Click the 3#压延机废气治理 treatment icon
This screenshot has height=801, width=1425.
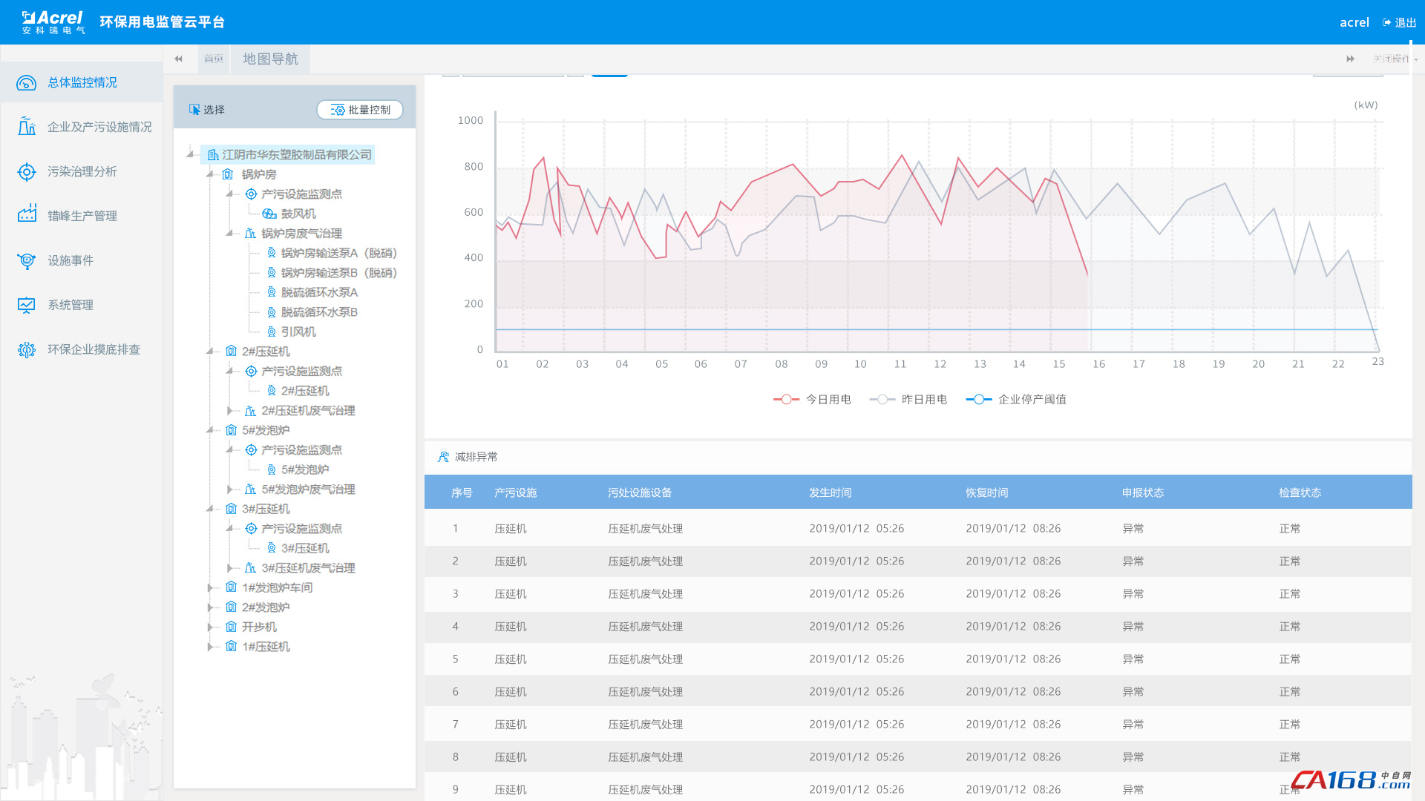pos(250,568)
